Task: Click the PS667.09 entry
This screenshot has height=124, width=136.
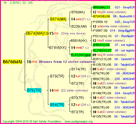Action: click(x=100, y=31)
